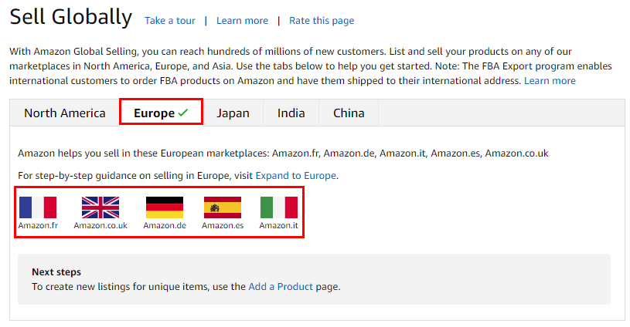
Task: Click the Germany flag icon
Action: pyautogui.click(x=165, y=207)
